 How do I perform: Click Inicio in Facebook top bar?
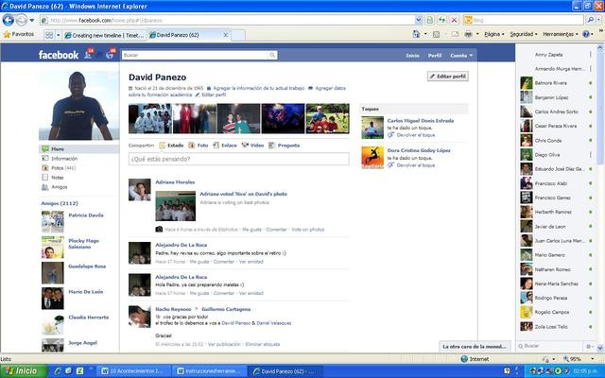pyautogui.click(x=412, y=56)
